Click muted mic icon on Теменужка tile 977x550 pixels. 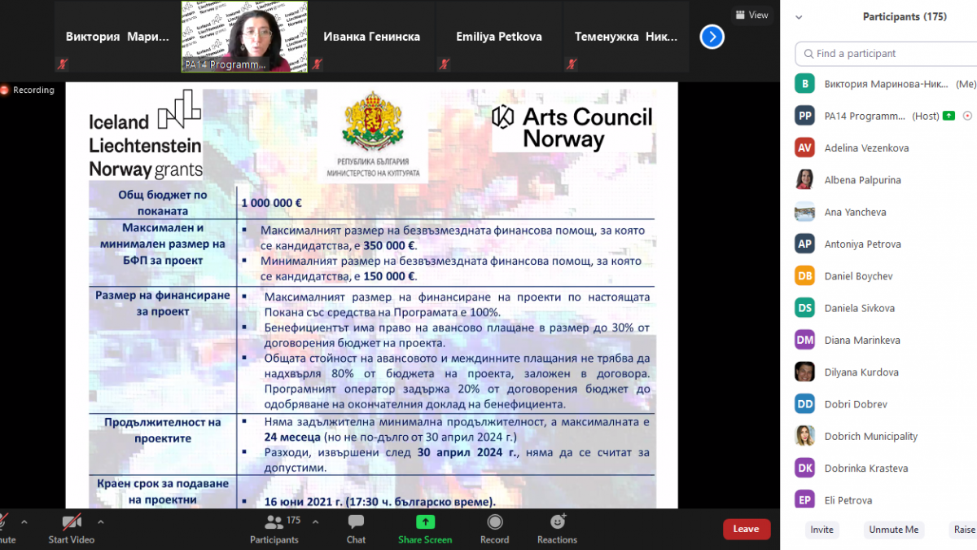tap(572, 64)
